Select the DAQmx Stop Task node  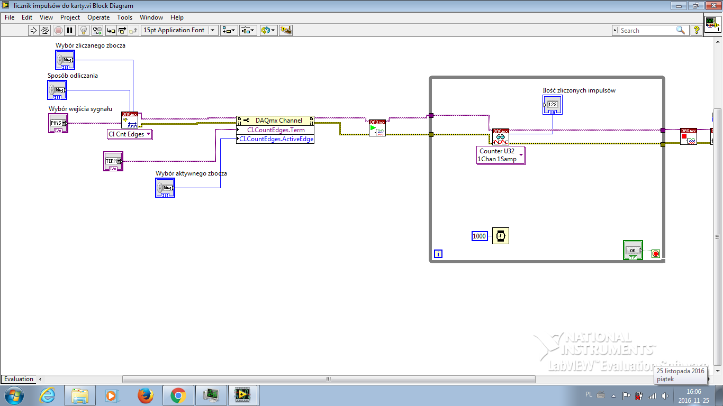click(x=689, y=137)
